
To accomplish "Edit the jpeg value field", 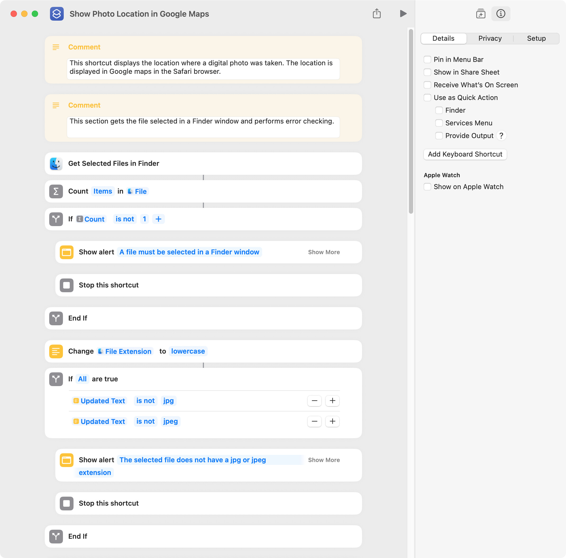I will click(x=171, y=422).
